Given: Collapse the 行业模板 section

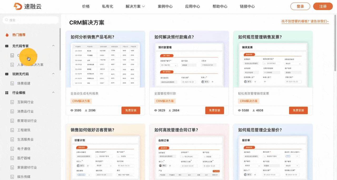Looking at the screenshot, I should coord(53,92).
